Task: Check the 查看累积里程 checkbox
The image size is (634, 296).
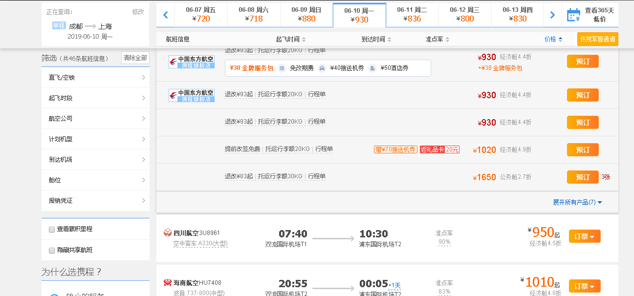Action: 52,229
